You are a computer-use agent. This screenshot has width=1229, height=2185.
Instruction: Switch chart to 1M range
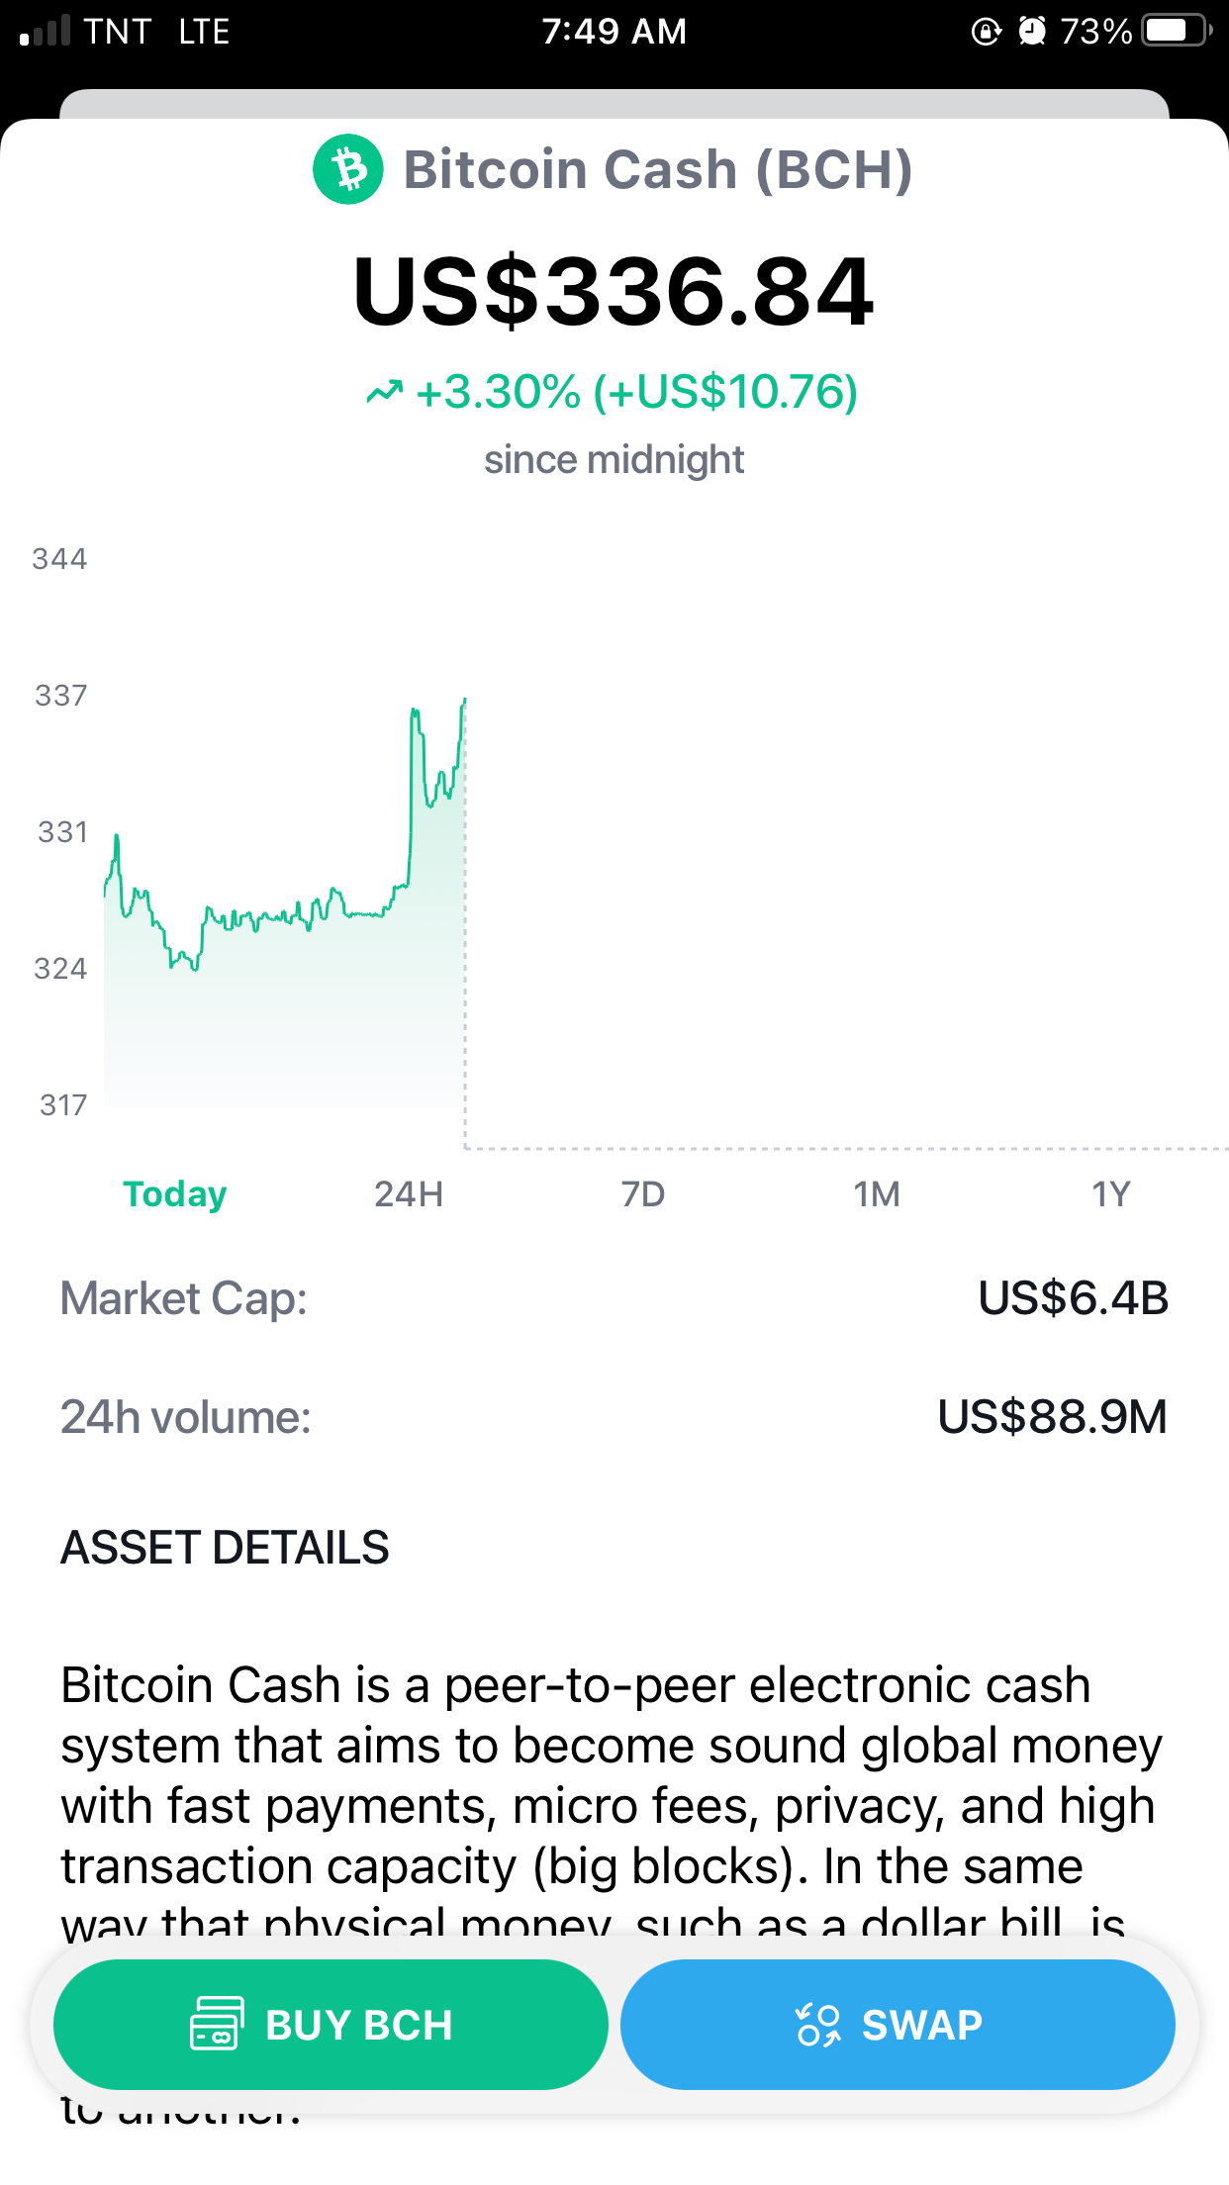coord(877,1194)
